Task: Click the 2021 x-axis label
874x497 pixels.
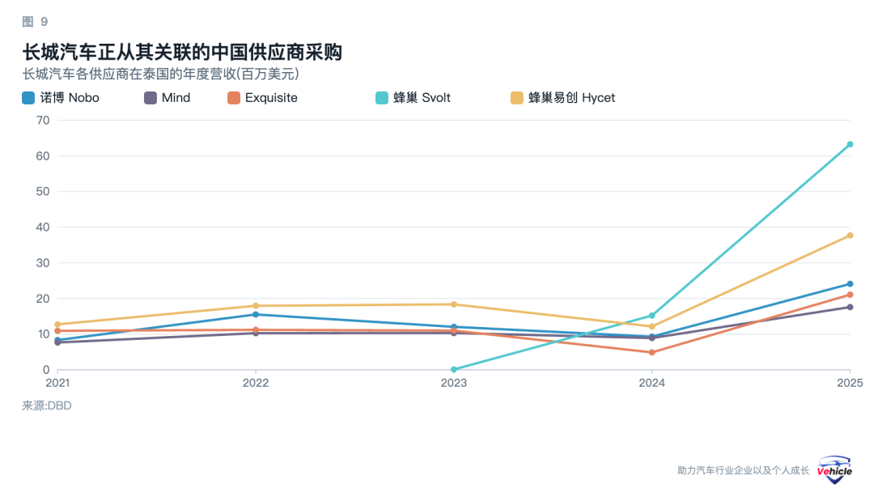Action: (57, 383)
